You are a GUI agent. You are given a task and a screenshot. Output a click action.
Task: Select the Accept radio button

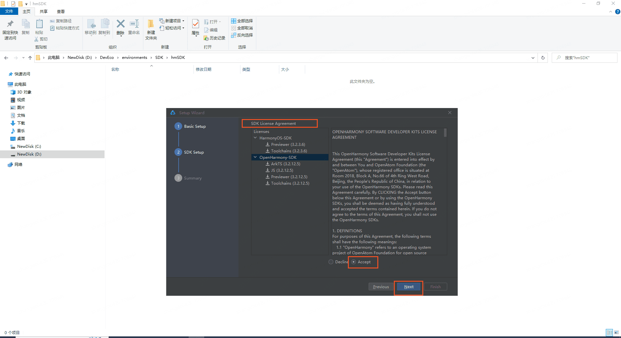tap(354, 262)
